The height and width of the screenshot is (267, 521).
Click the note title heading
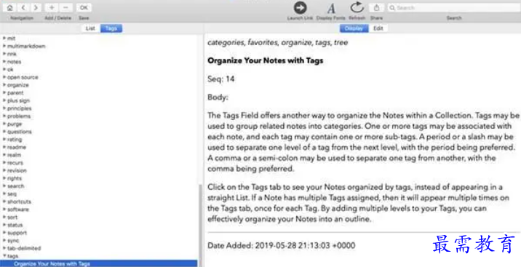[x=265, y=61]
